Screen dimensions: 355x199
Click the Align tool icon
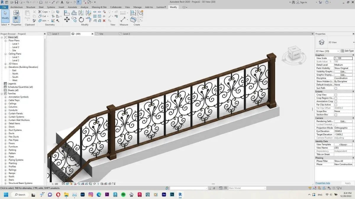point(67,13)
